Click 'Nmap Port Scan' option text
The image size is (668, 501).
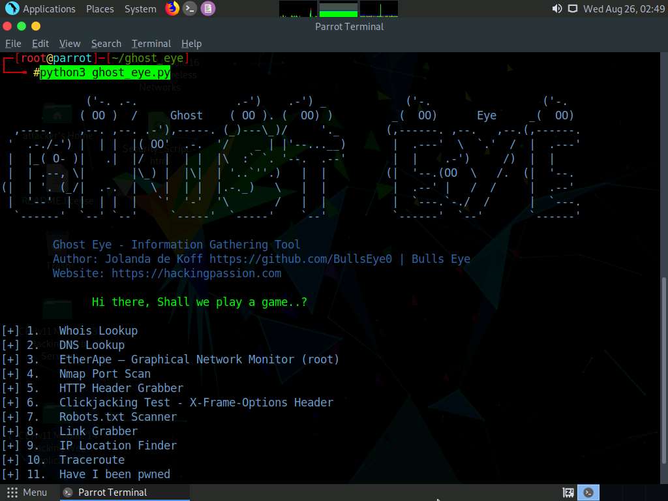coord(105,374)
